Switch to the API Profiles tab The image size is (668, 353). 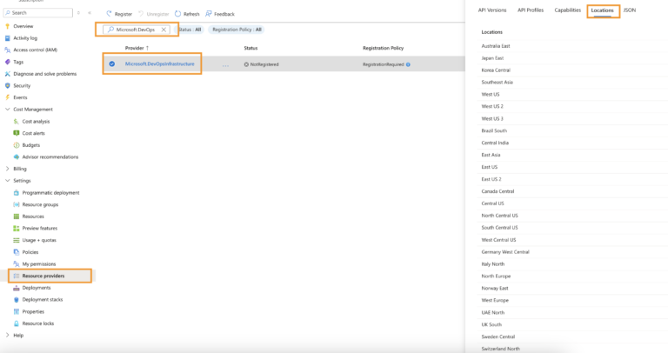click(531, 10)
